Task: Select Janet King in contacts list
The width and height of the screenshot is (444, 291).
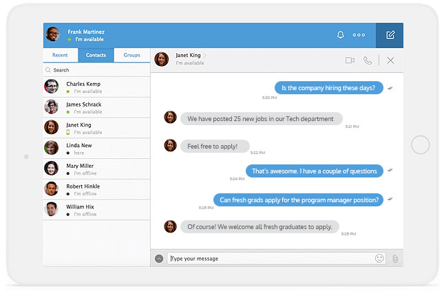Action: [97, 128]
